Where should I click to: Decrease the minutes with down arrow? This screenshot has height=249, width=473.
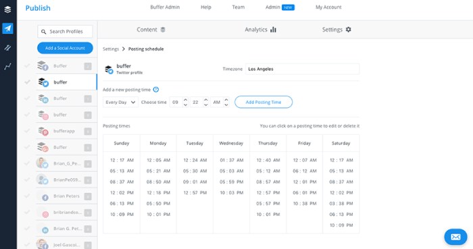point(205,105)
